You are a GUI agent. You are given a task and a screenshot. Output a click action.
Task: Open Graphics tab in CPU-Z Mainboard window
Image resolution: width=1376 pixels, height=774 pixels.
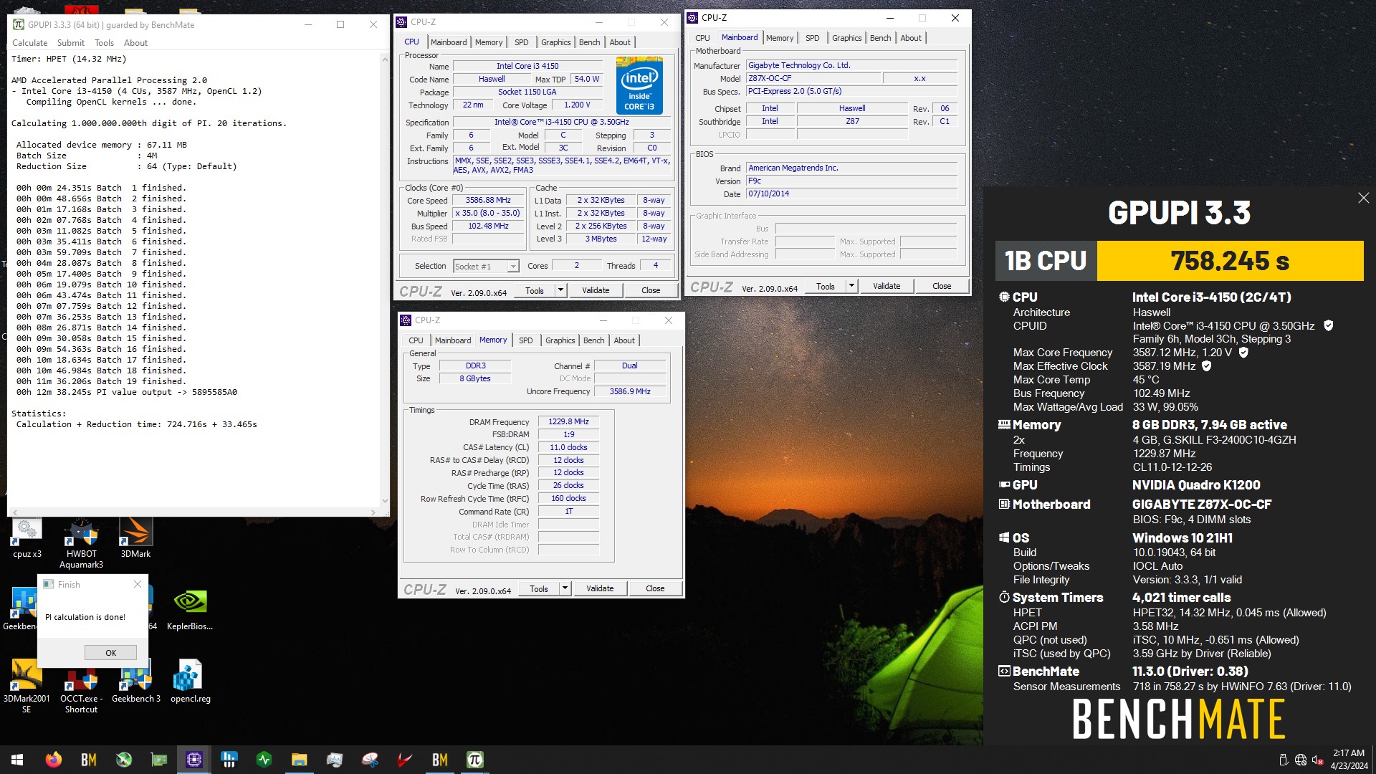pyautogui.click(x=846, y=38)
